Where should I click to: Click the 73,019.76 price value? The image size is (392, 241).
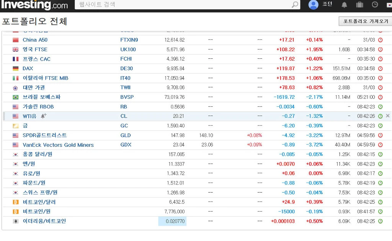175,97
